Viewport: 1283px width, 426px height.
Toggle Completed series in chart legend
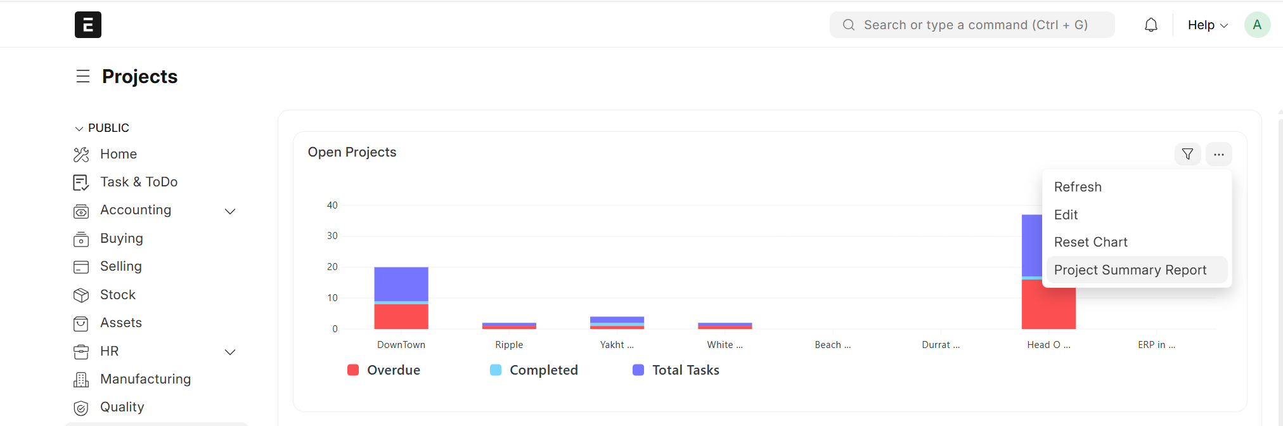coord(534,370)
